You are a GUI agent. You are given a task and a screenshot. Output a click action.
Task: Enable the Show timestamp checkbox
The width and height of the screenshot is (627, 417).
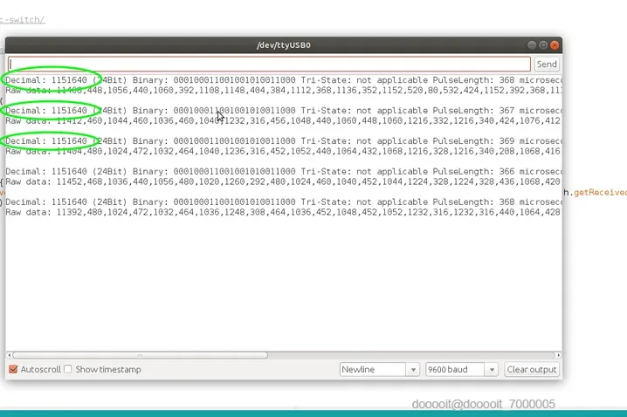click(x=68, y=369)
